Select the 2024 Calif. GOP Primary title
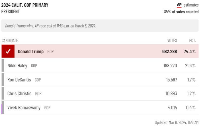The image size is (200, 126). click(x=25, y=5)
